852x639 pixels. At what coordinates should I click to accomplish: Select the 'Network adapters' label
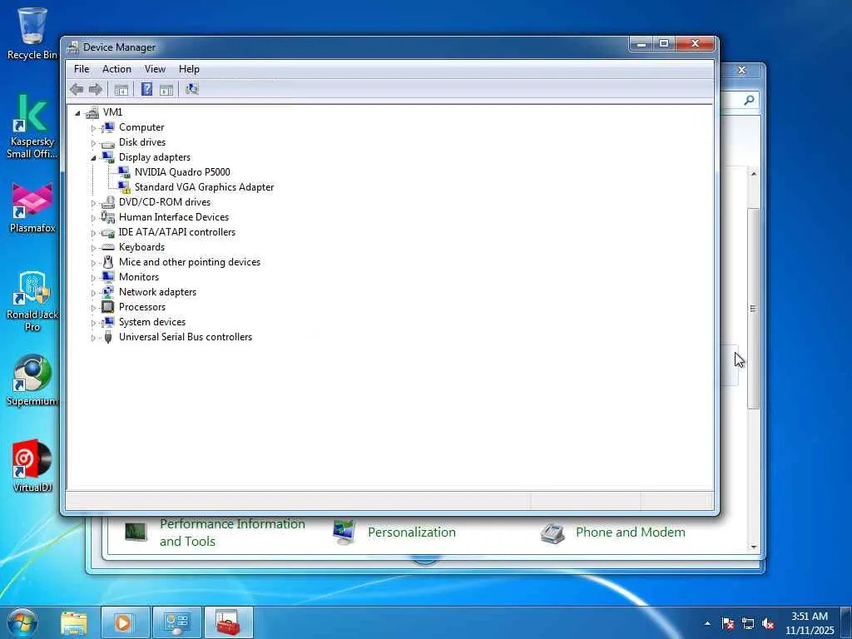click(x=157, y=292)
